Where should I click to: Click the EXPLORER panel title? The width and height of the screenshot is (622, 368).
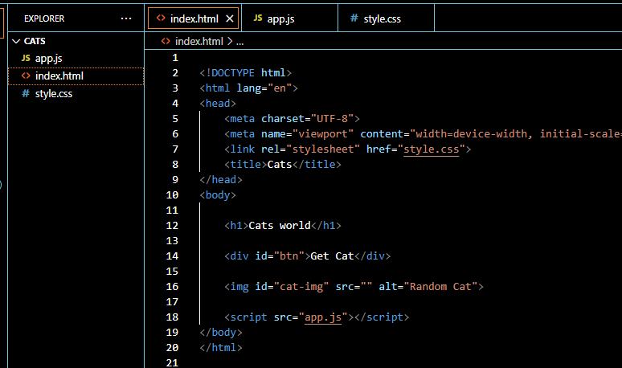44,18
